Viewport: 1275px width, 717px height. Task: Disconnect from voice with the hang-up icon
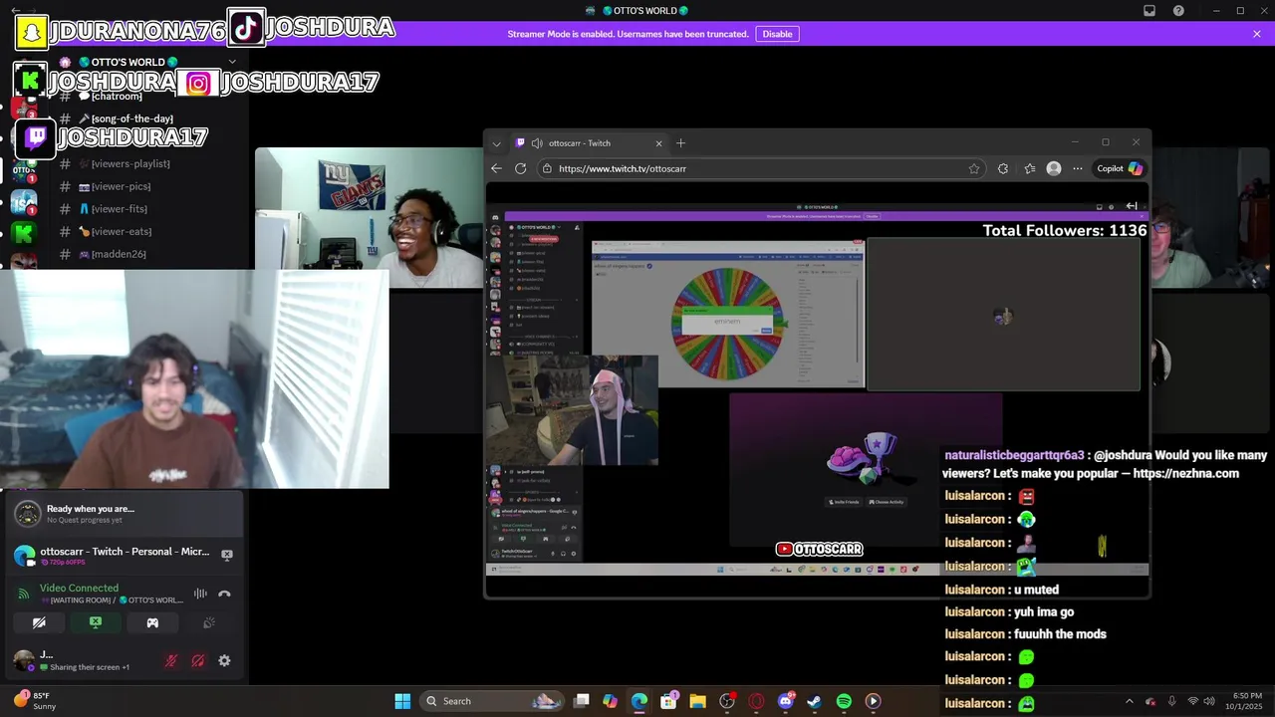pos(224,594)
